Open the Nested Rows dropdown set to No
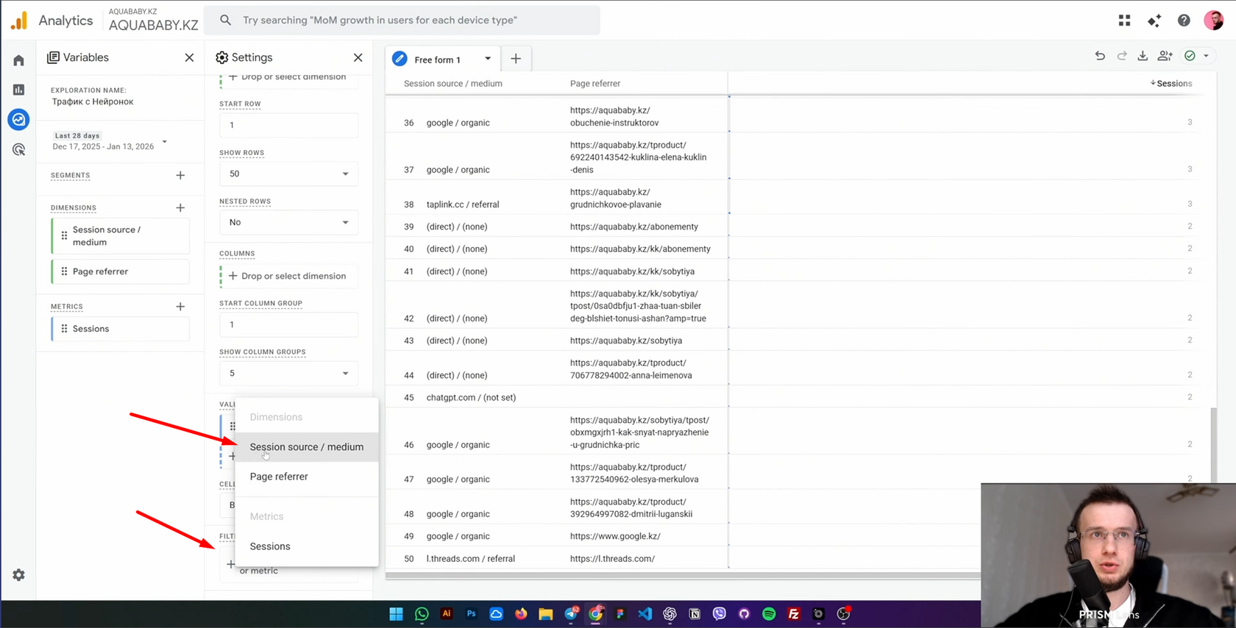 289,222
